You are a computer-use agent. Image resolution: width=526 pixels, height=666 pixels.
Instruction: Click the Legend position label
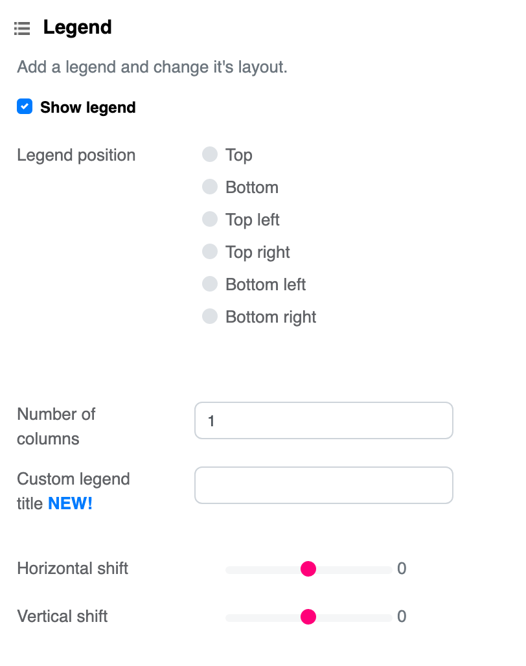pyautogui.click(x=76, y=155)
